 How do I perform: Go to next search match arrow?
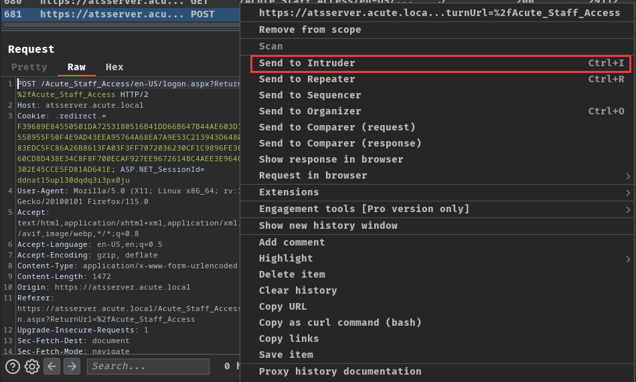point(72,367)
